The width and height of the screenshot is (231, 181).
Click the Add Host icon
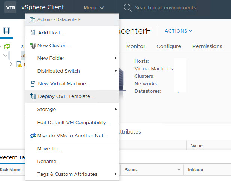[33, 33]
